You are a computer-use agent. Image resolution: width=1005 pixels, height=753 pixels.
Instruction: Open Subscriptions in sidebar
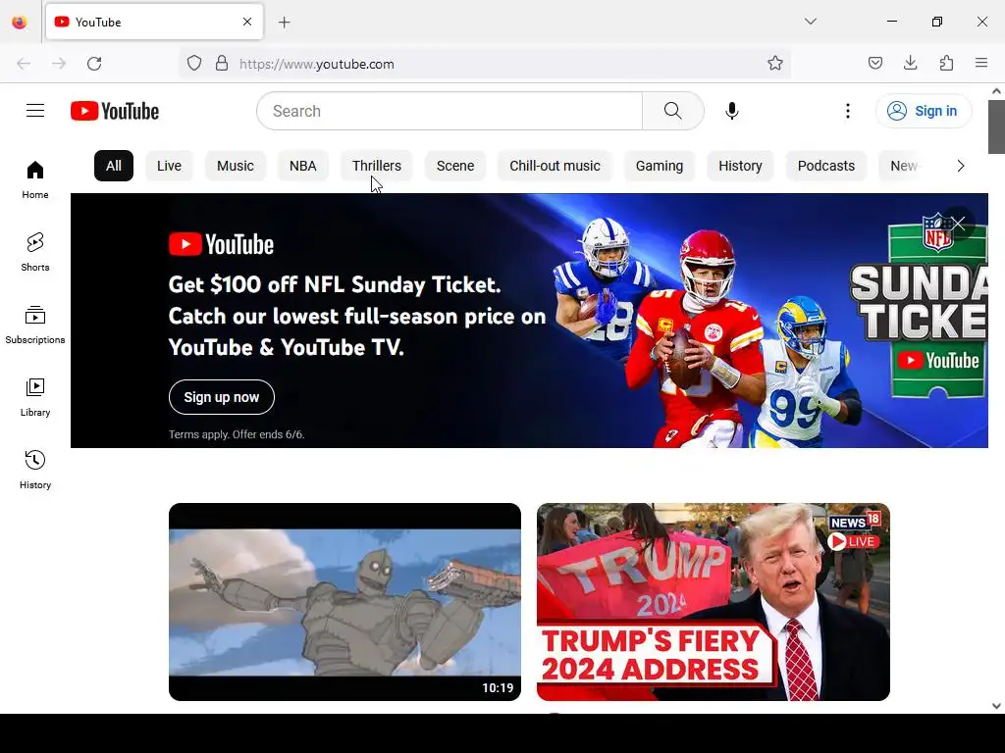click(x=35, y=326)
